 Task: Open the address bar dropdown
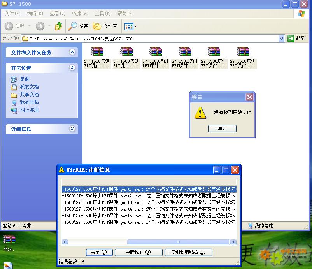tap(281, 39)
